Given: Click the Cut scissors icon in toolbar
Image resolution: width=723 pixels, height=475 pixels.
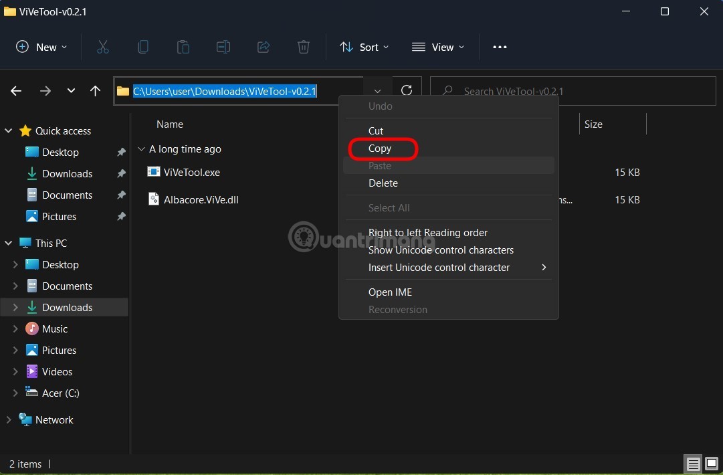Looking at the screenshot, I should coord(102,47).
